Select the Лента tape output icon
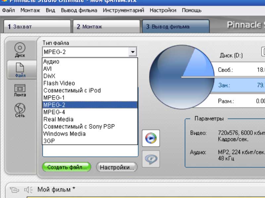Viewport: 265px width, 198px height. click(x=20, y=90)
